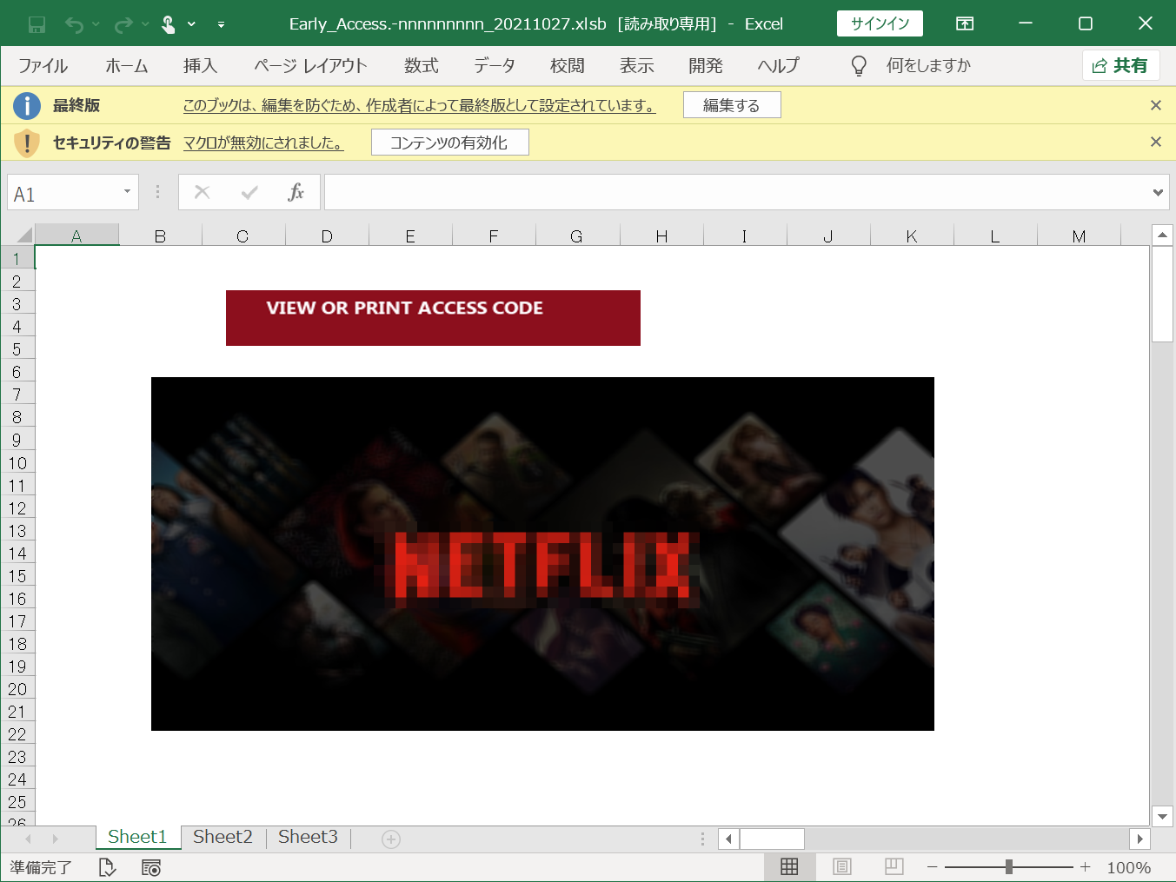The height and width of the screenshot is (882, 1176).
Task: Select column H header
Action: point(661,235)
